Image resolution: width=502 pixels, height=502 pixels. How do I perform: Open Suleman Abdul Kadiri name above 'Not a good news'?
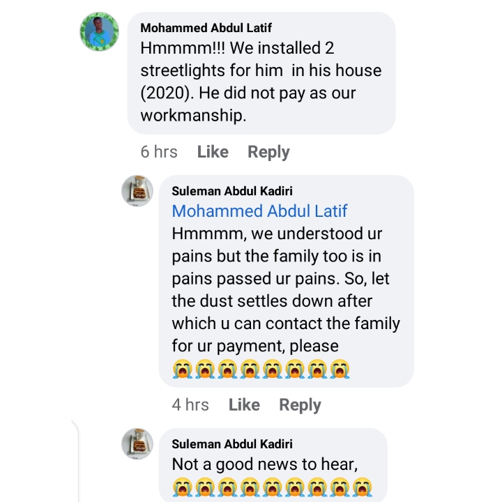pyautogui.click(x=232, y=444)
